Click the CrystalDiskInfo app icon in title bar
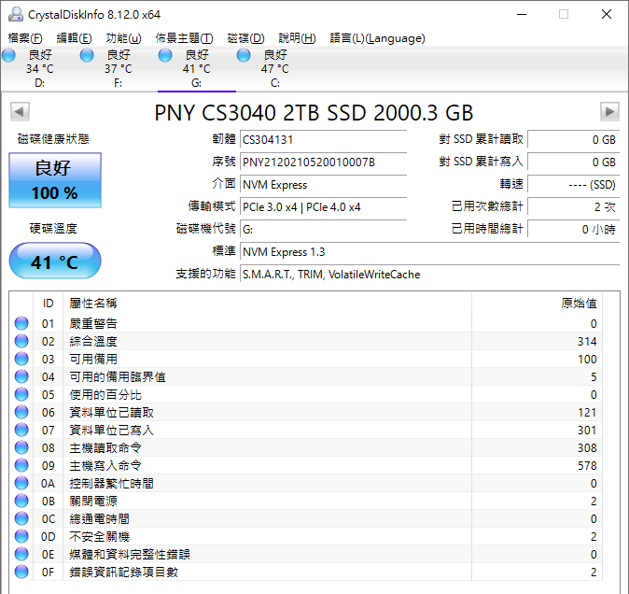 coord(16,14)
